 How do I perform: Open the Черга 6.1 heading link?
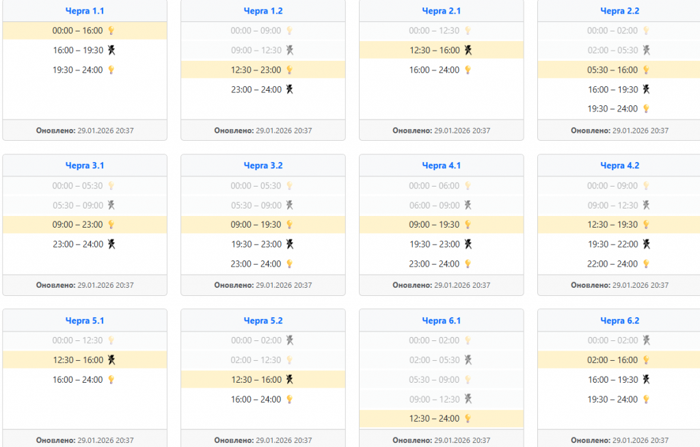coord(441,321)
